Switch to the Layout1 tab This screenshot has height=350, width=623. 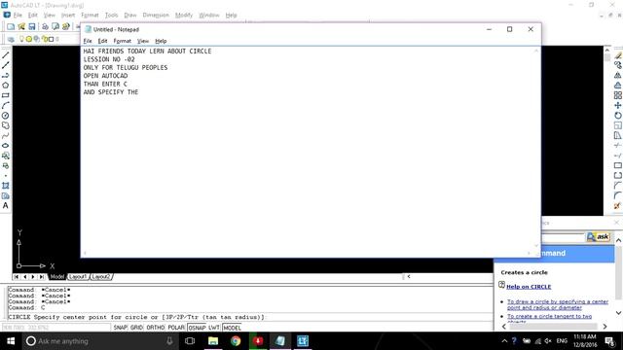(78, 276)
